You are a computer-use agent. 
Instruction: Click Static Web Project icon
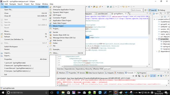tap(50, 23)
